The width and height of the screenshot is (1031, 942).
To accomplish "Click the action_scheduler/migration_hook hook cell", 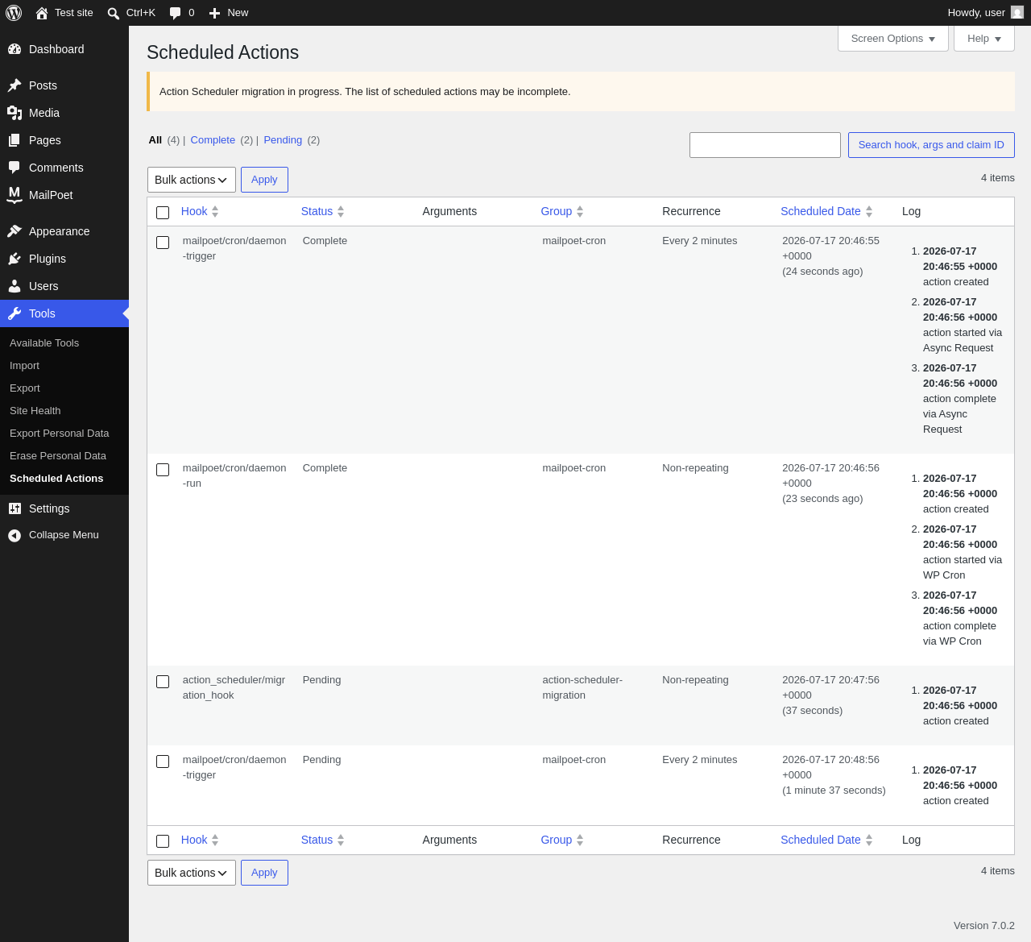I will point(234,687).
